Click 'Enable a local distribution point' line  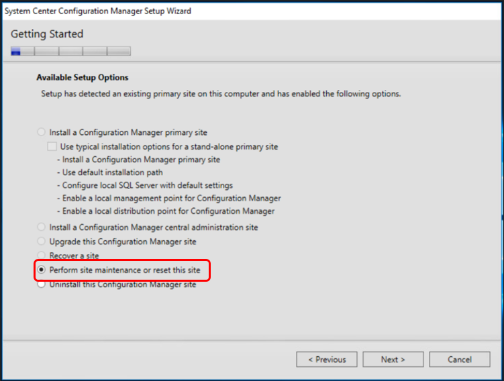[x=166, y=211]
